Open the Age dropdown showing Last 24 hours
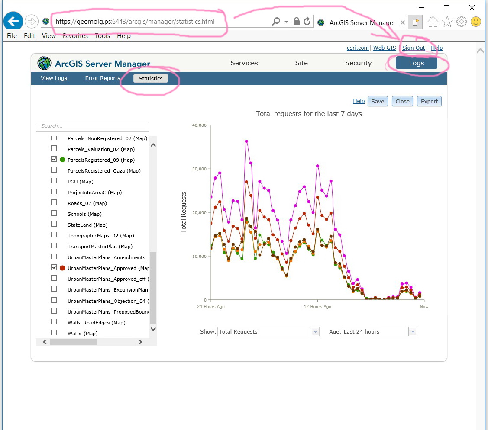 412,331
